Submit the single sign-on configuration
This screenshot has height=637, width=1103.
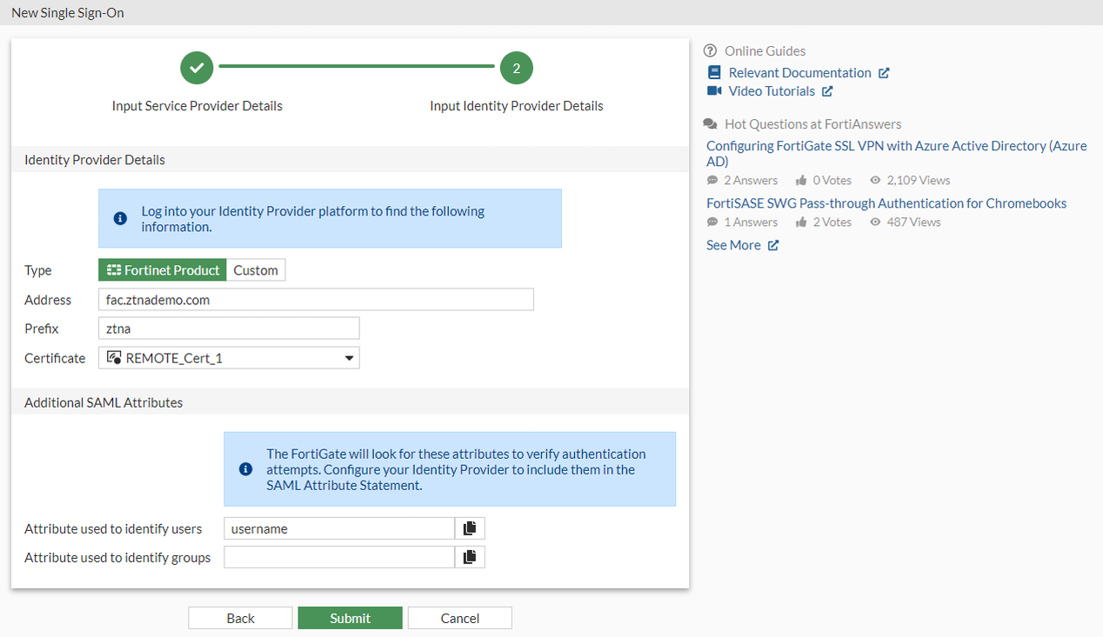[350, 618]
